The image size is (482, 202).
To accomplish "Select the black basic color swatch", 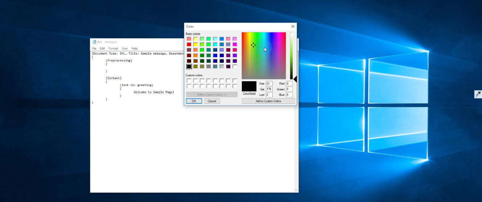I will point(189,66).
